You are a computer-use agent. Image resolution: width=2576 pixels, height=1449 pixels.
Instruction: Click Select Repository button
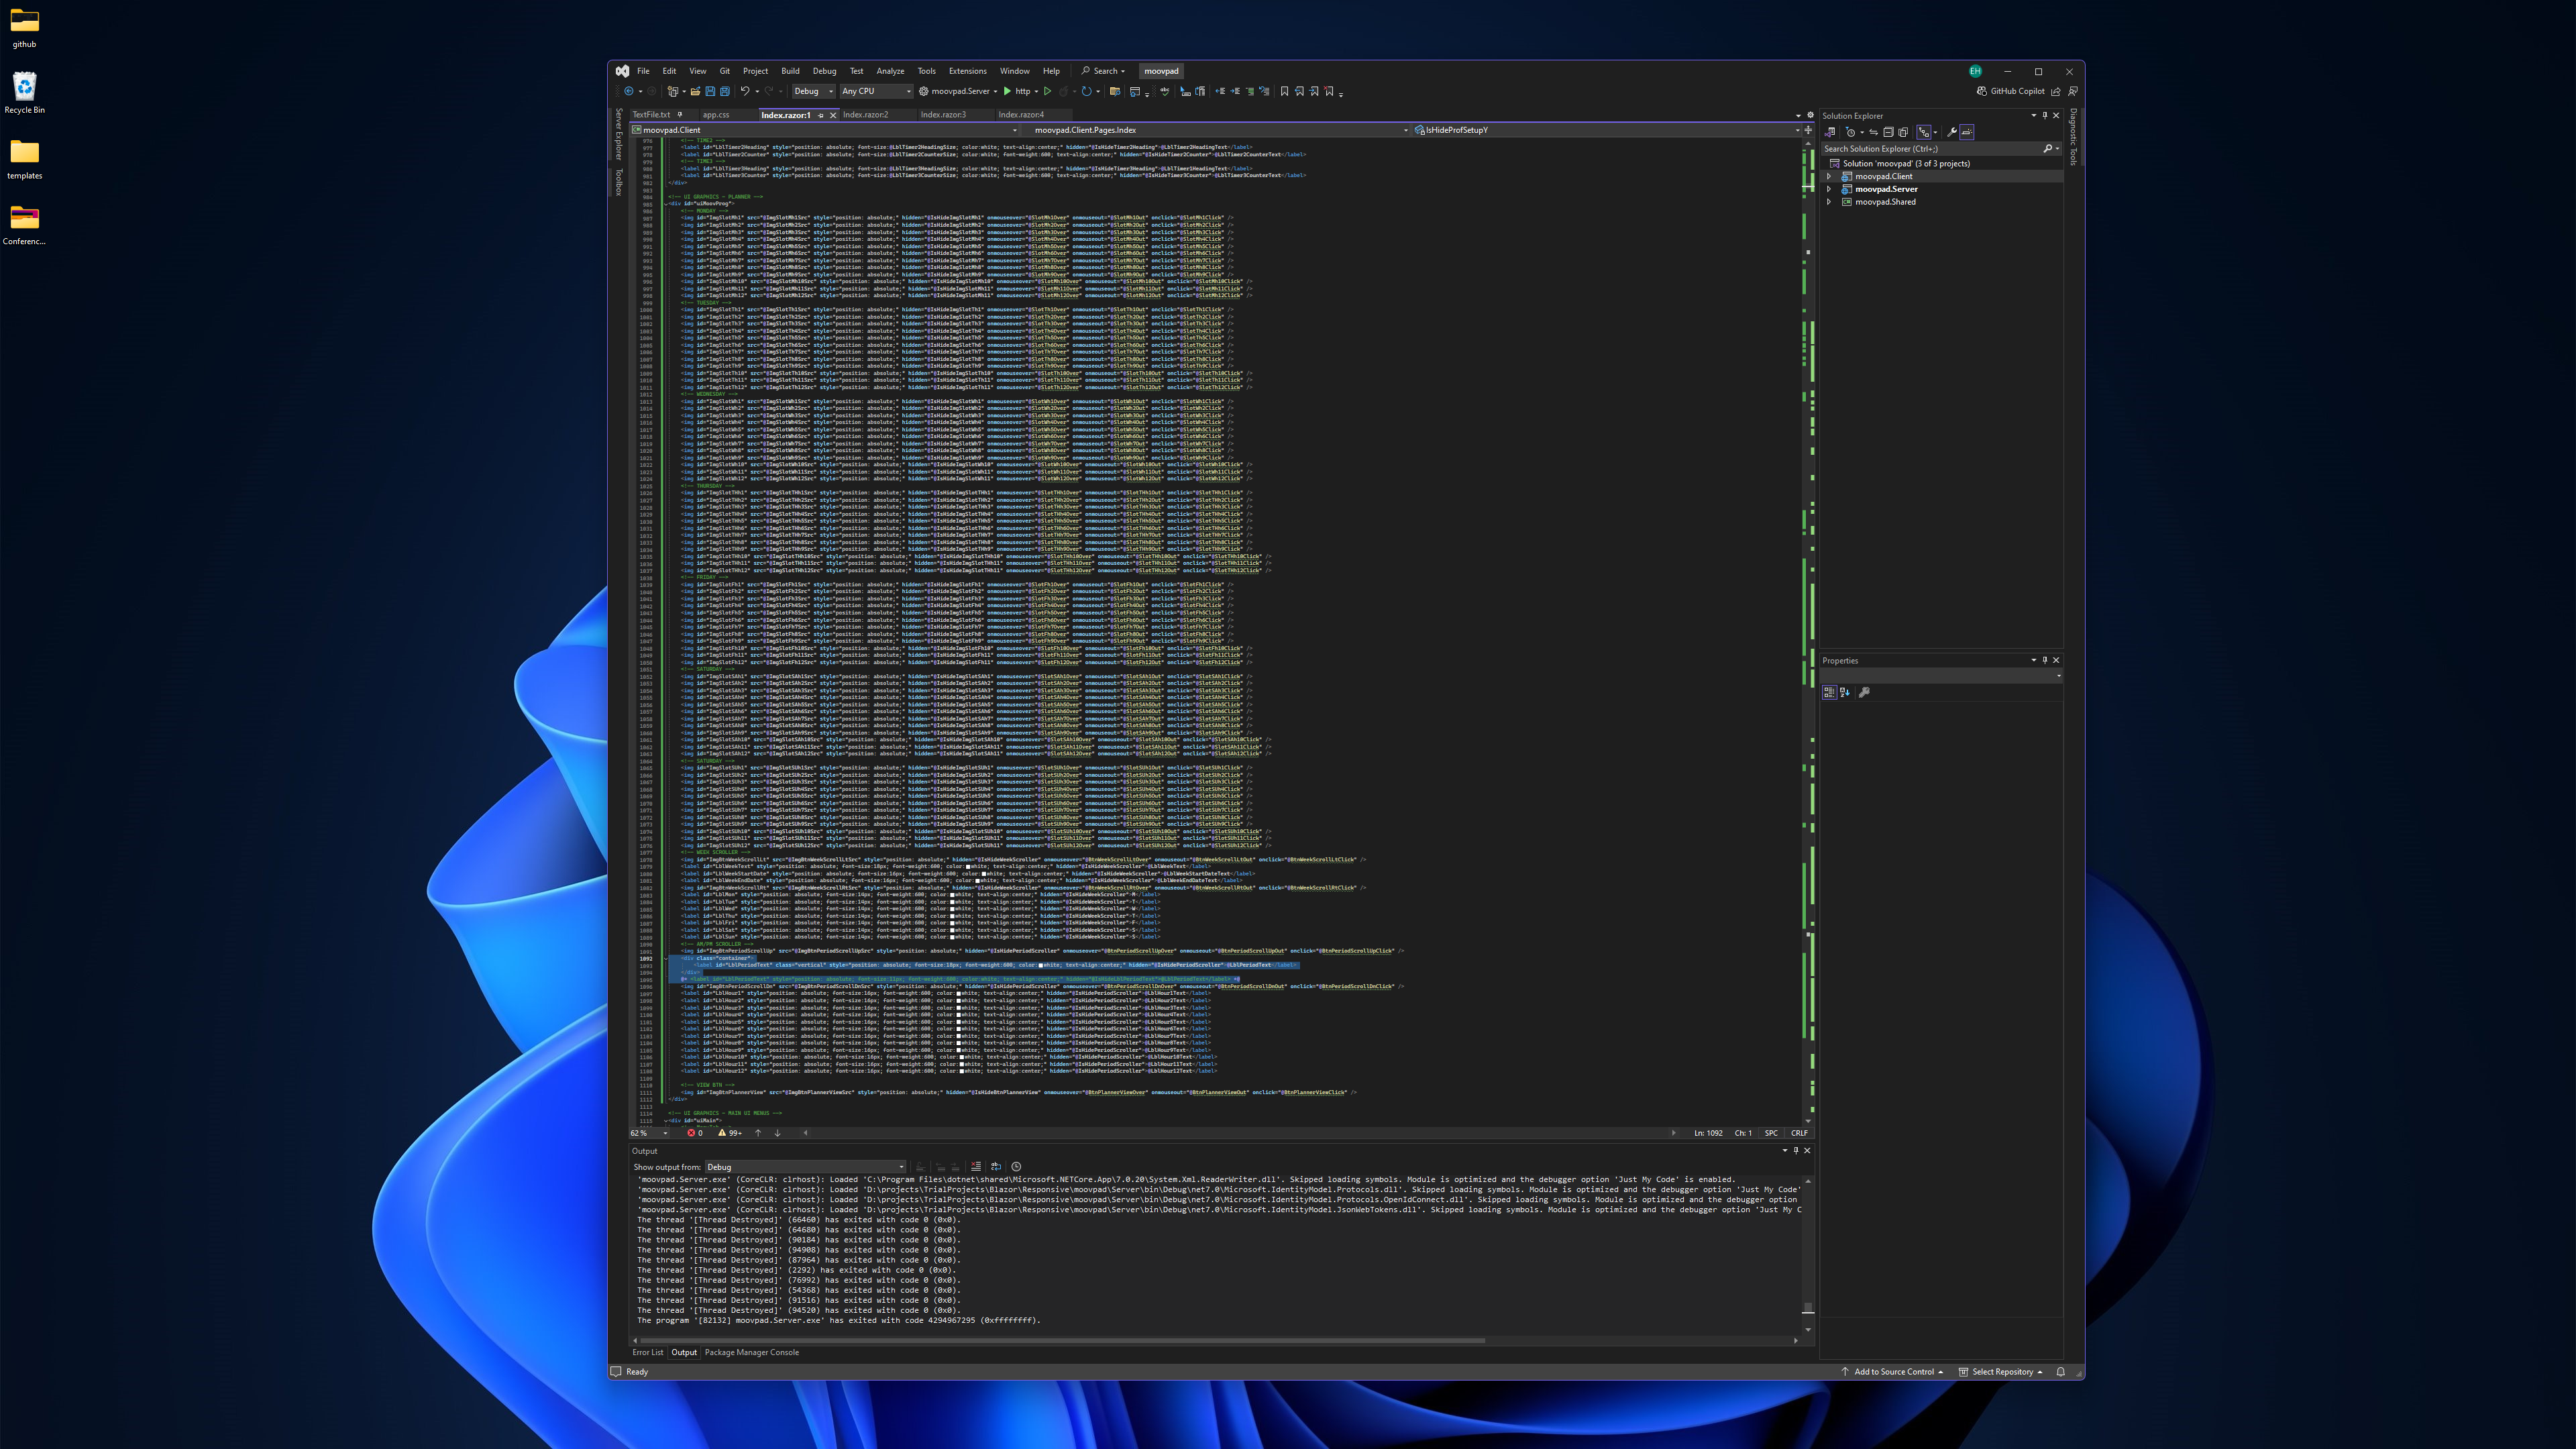click(x=2000, y=1372)
